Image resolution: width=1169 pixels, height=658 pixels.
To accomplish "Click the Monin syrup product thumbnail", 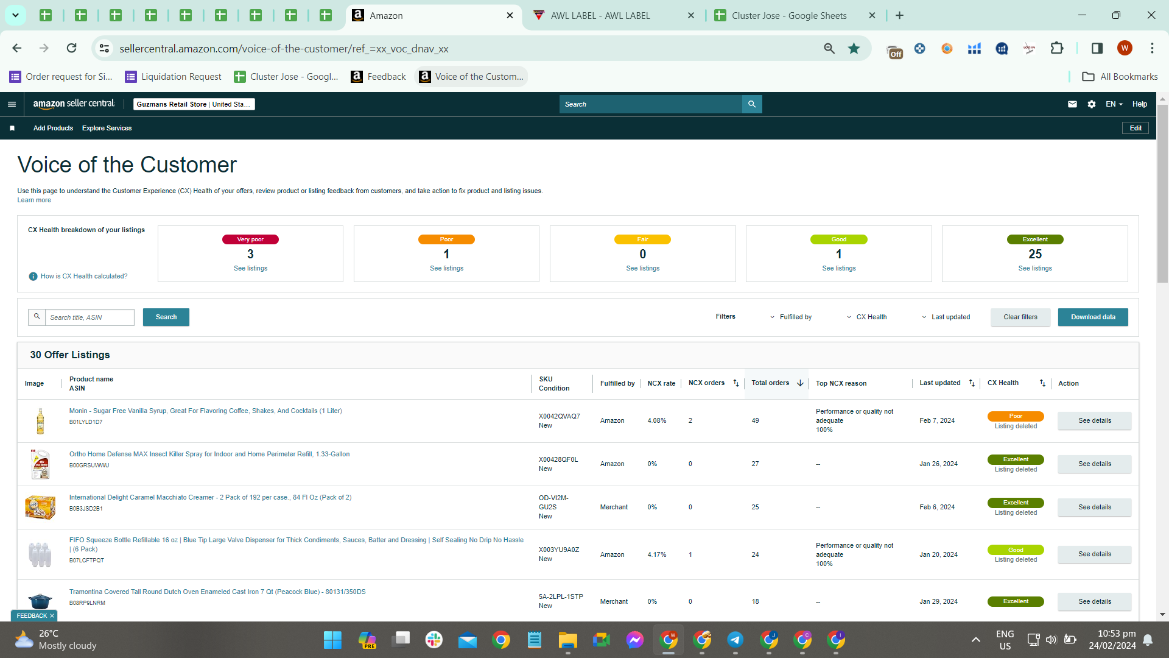I will click(x=40, y=421).
